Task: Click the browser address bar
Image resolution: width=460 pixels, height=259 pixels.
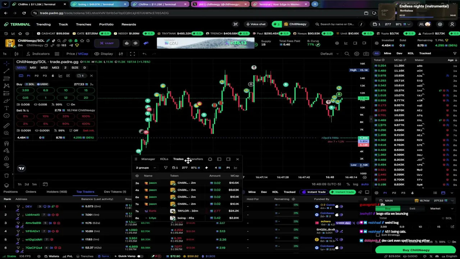Action: [x=198, y=13]
